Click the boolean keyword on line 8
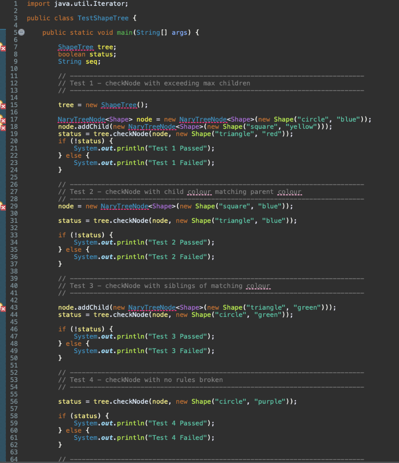Image resolution: width=399 pixels, height=463 pixels. (x=72, y=54)
